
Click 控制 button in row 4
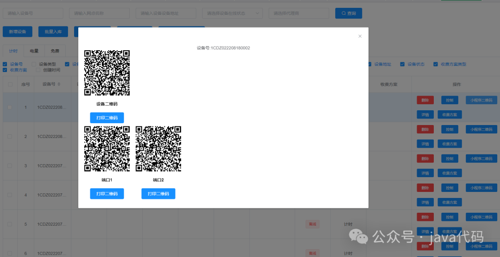pos(450,188)
